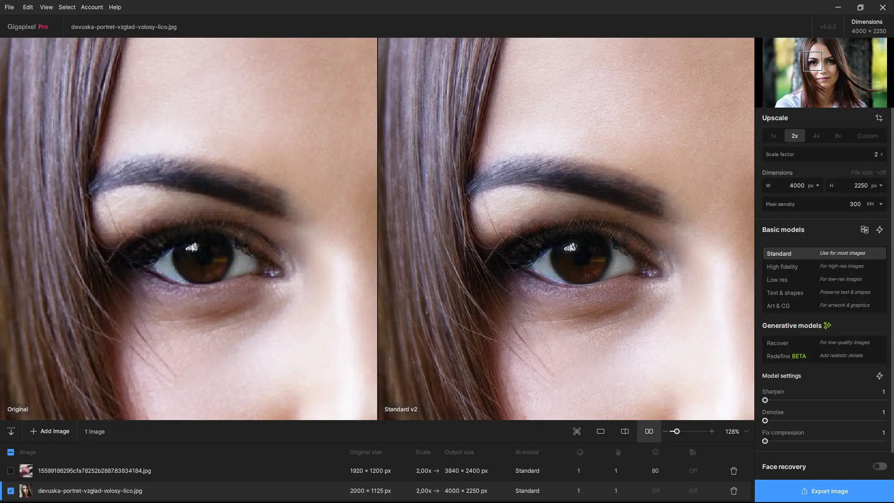
Task: Click the Sharpen slider handle
Action: (765, 400)
